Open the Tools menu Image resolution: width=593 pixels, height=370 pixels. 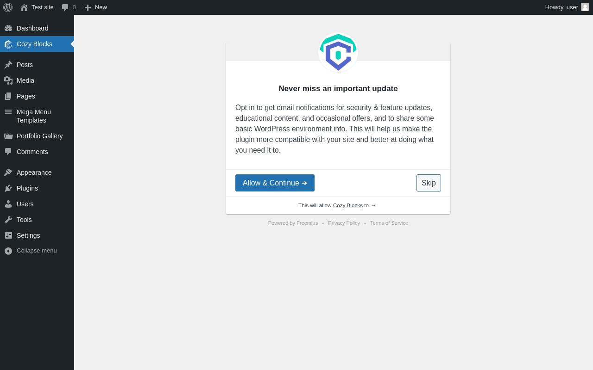(x=37, y=220)
